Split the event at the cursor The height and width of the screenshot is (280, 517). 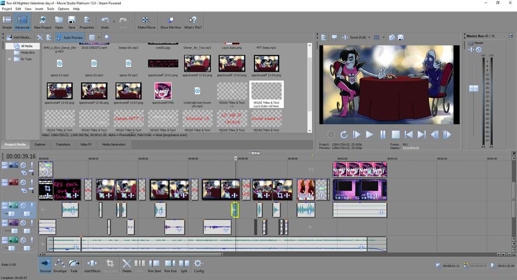click(x=184, y=266)
